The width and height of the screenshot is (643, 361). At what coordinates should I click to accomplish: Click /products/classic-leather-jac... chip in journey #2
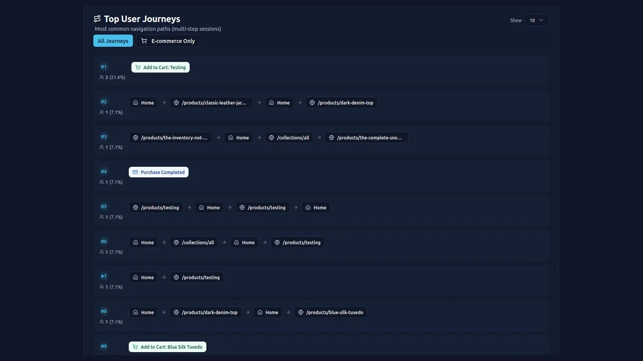(x=211, y=103)
